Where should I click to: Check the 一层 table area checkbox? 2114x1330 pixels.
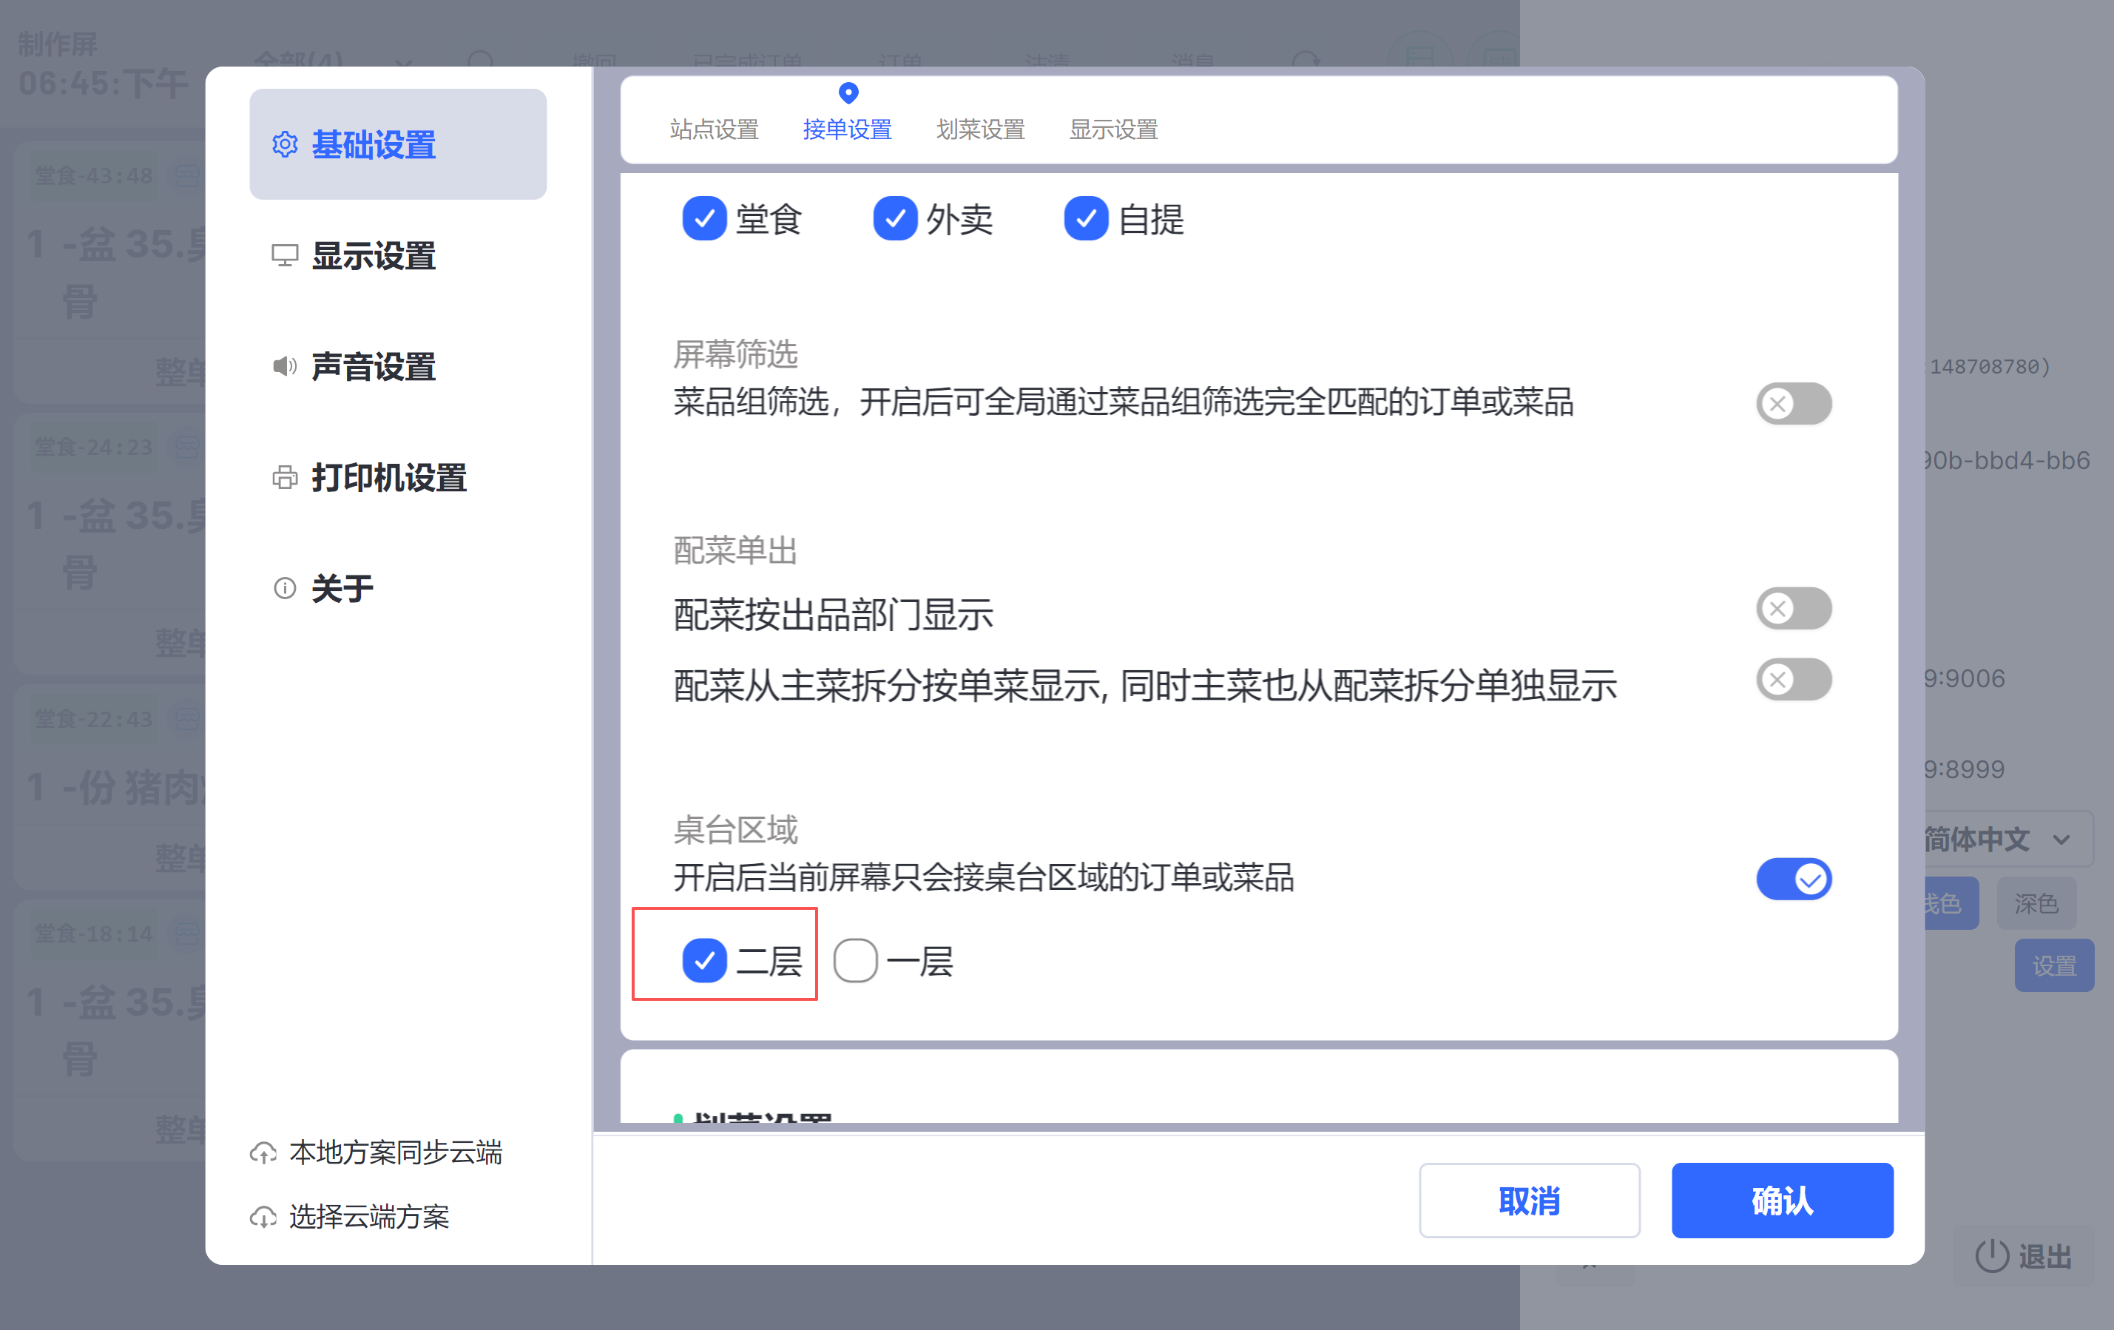pyautogui.click(x=855, y=960)
